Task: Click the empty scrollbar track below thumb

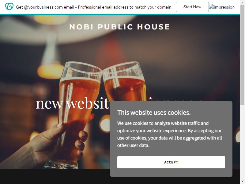Action: point(242,142)
